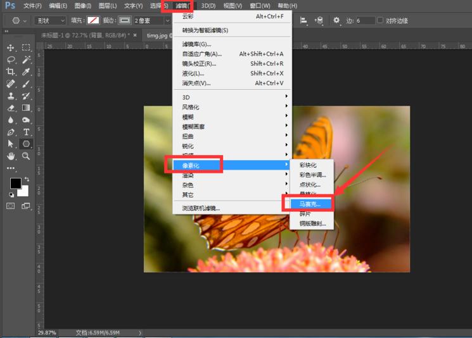Choose 彩块化 in the submenu

[x=312, y=165]
